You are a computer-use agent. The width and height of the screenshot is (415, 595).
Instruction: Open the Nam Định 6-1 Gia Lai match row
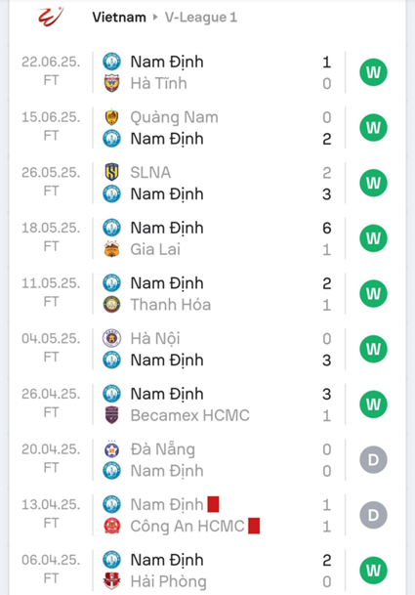point(207,238)
